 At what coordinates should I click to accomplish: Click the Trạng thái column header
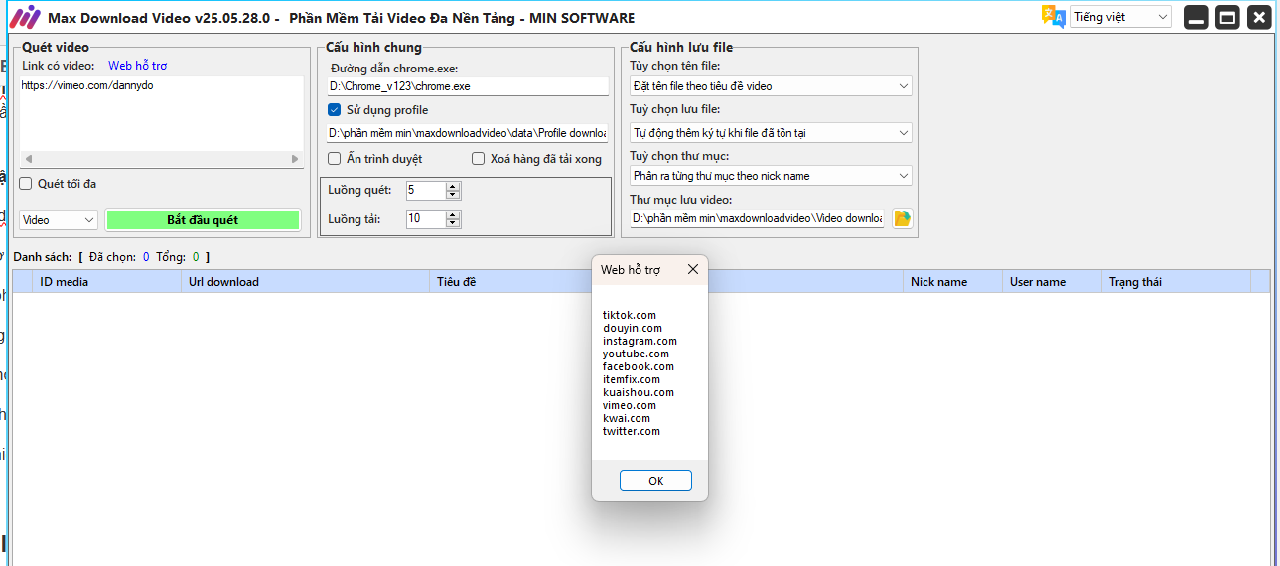tap(1135, 282)
